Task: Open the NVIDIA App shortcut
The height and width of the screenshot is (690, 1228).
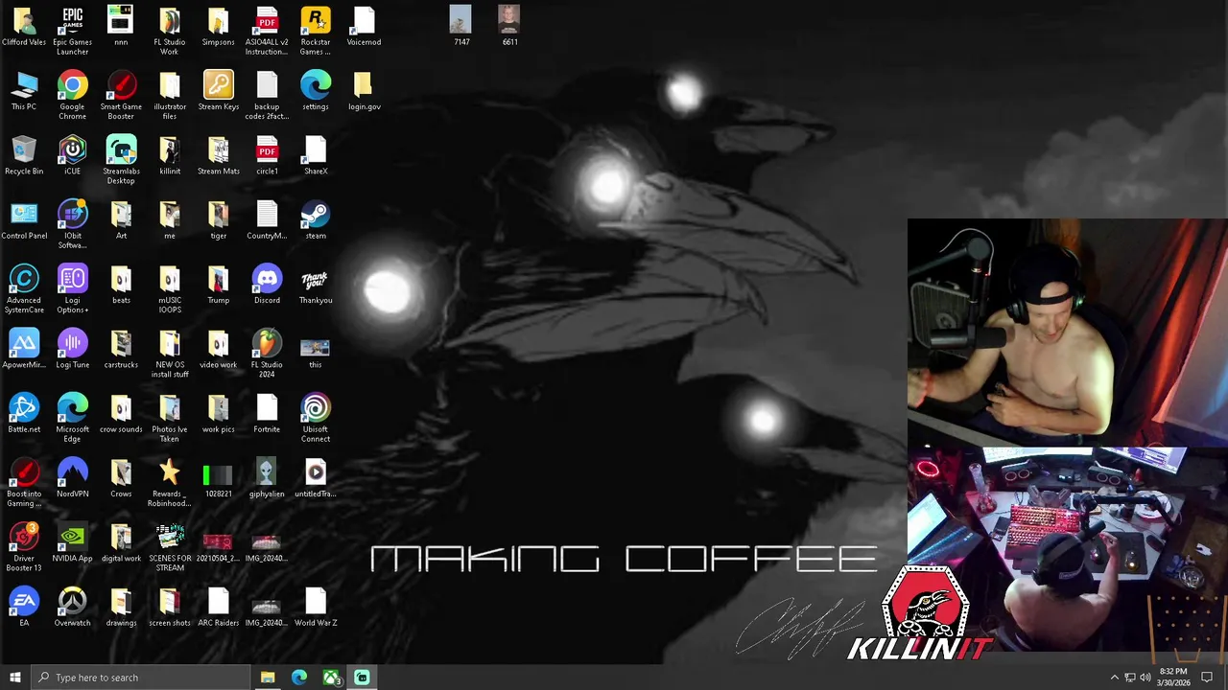Action: (x=72, y=541)
